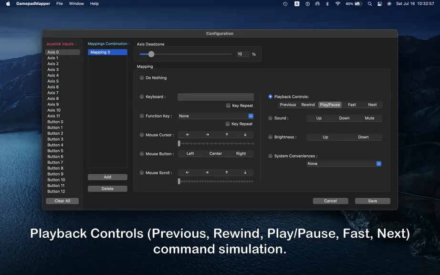Select the Sound radio button
The height and width of the screenshot is (275, 440).
pos(270,118)
